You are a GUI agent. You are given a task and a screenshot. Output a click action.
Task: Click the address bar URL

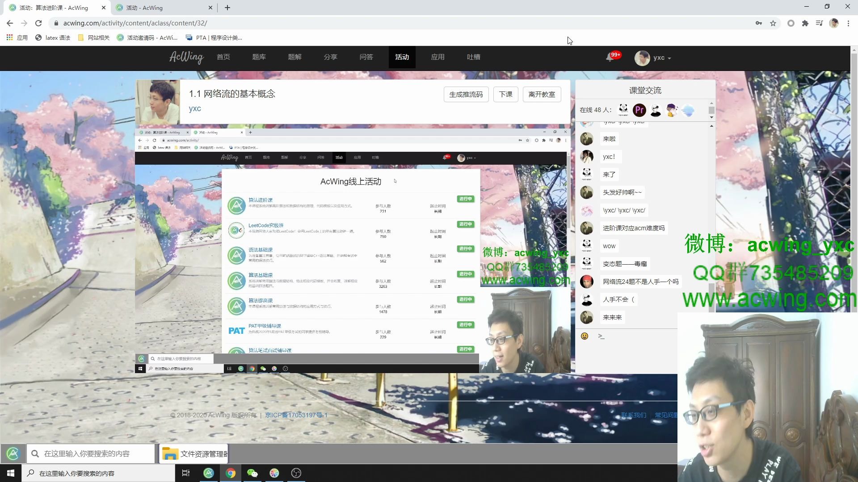click(135, 23)
